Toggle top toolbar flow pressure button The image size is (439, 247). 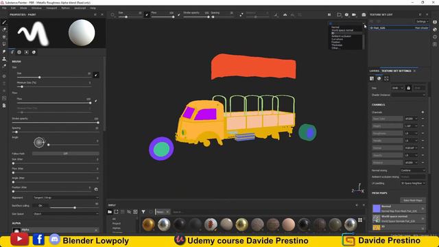click(x=179, y=14)
